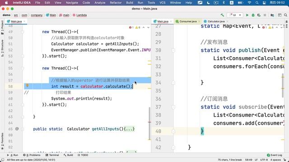
Task: Open macOS Spotlight search in menu bar
Action: 257,3
